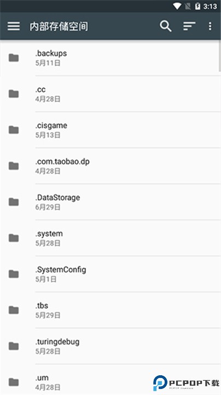
Task: Click the .cc folder icon
Action: click(14, 94)
